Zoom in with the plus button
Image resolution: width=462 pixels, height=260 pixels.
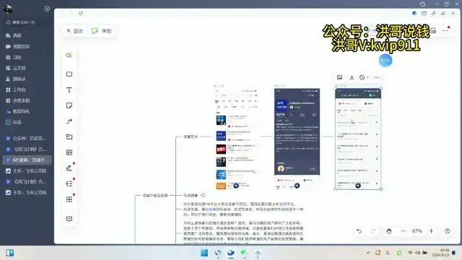[431, 231]
